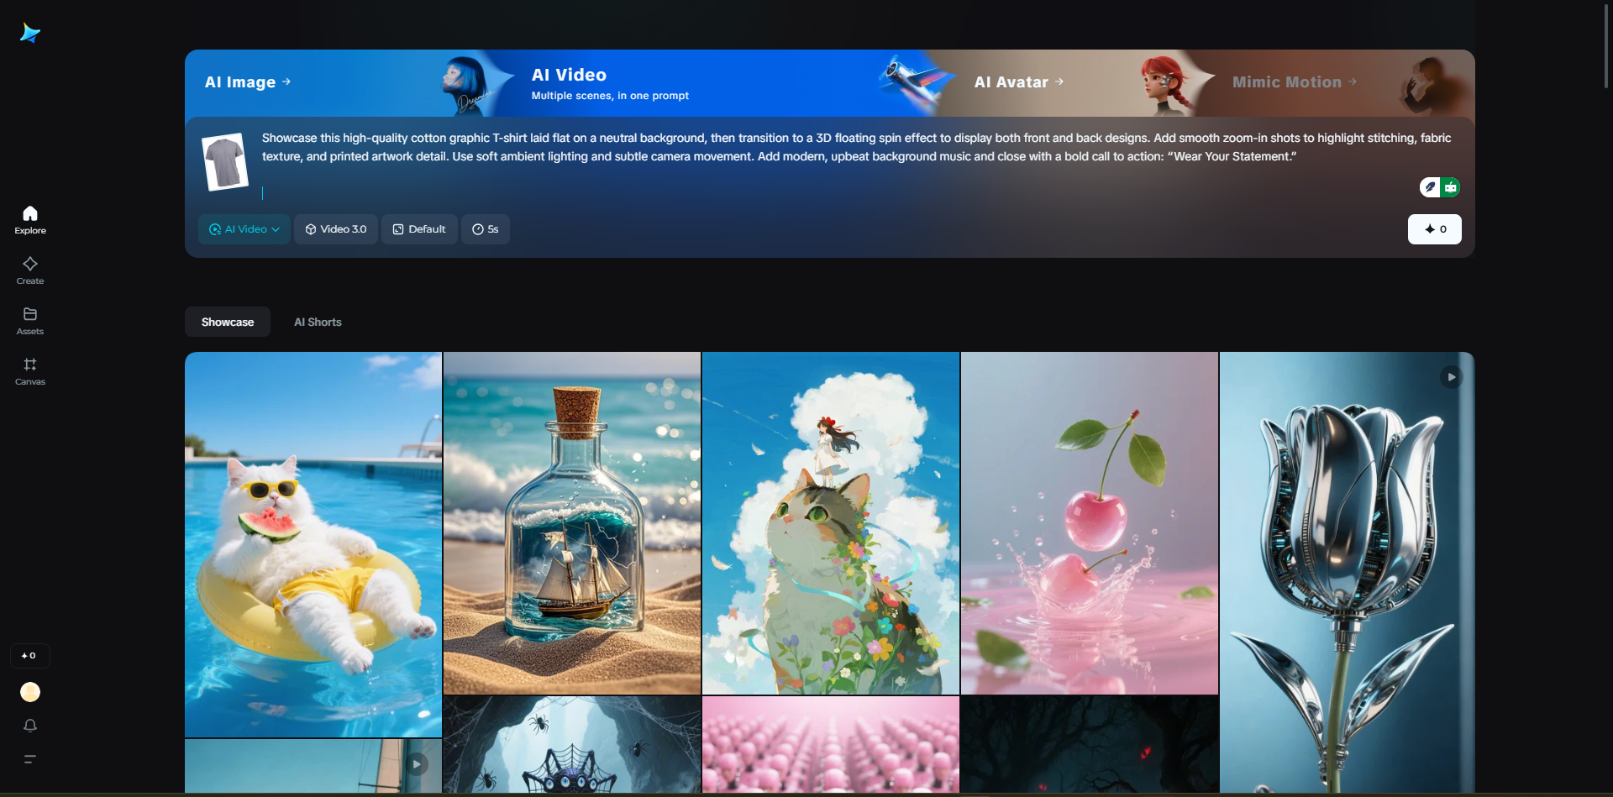Open the pink figures showcase image
Viewport: 1613px width, 797px height.
click(831, 744)
